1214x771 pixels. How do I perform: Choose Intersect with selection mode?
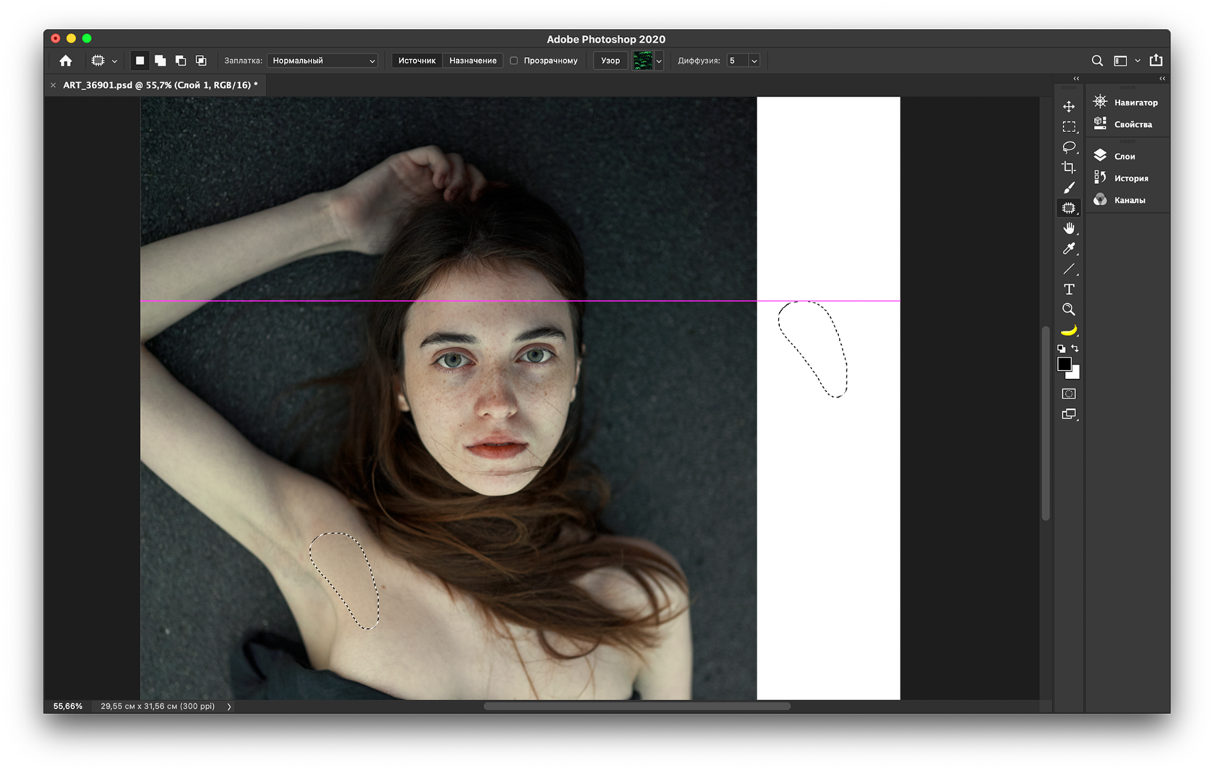[x=201, y=61]
